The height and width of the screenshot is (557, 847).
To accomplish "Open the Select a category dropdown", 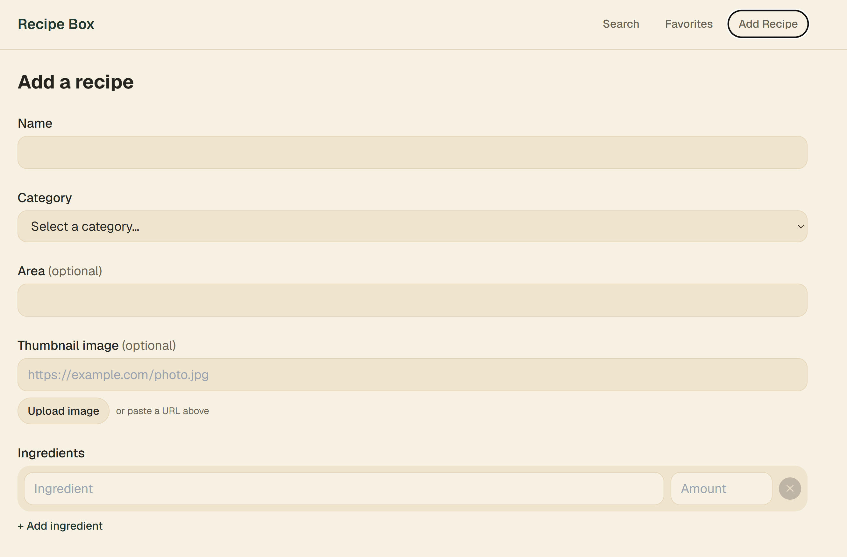I will (x=412, y=226).
